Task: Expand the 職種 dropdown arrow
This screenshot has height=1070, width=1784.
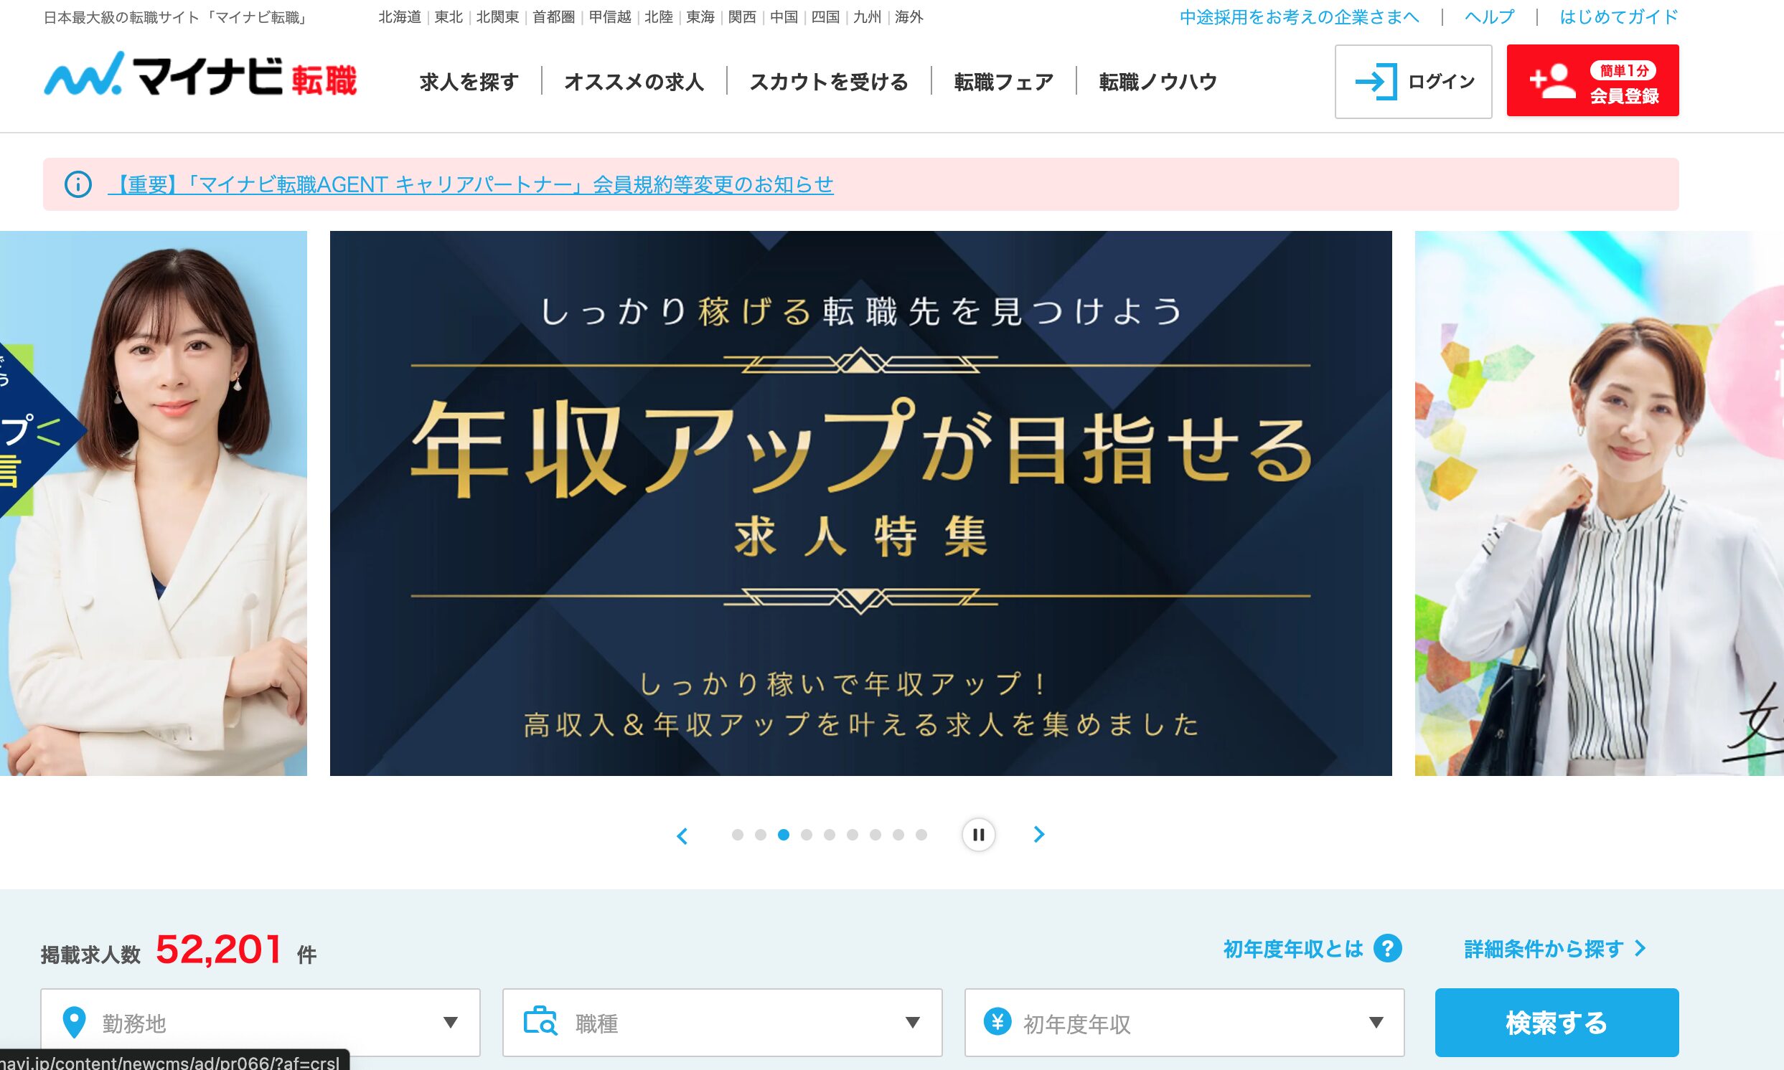Action: pos(912,1023)
